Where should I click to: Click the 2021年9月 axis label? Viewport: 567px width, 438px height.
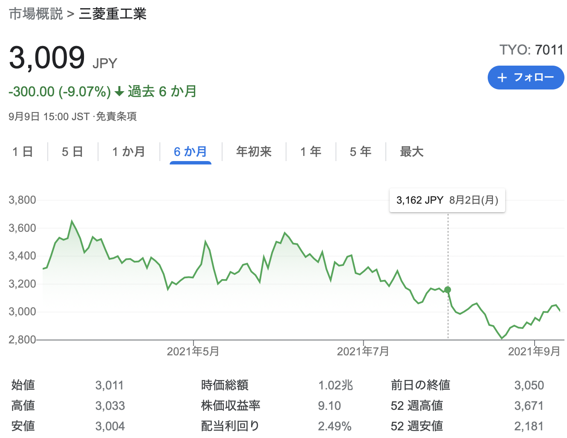534,352
